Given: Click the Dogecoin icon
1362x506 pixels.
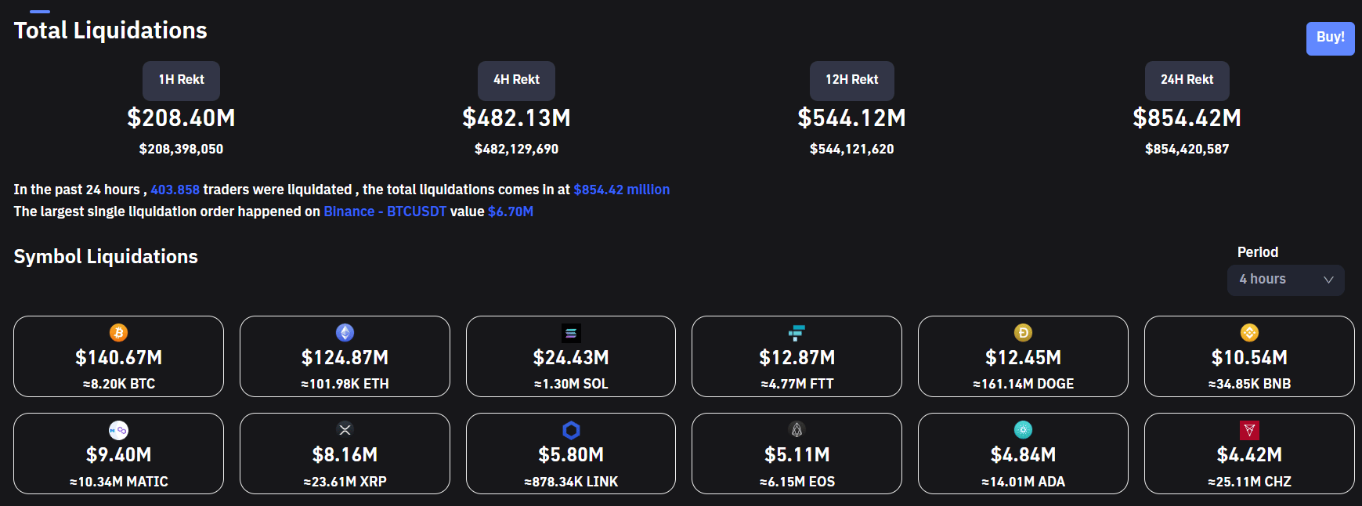Looking at the screenshot, I should click(x=1023, y=333).
